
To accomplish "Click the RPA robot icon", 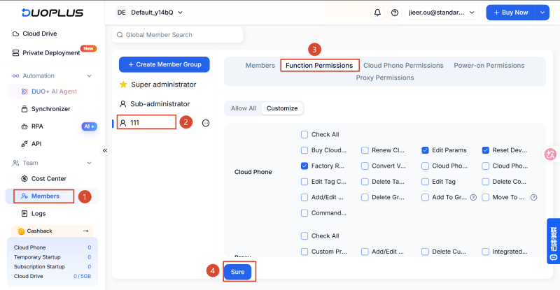I will [x=24, y=126].
